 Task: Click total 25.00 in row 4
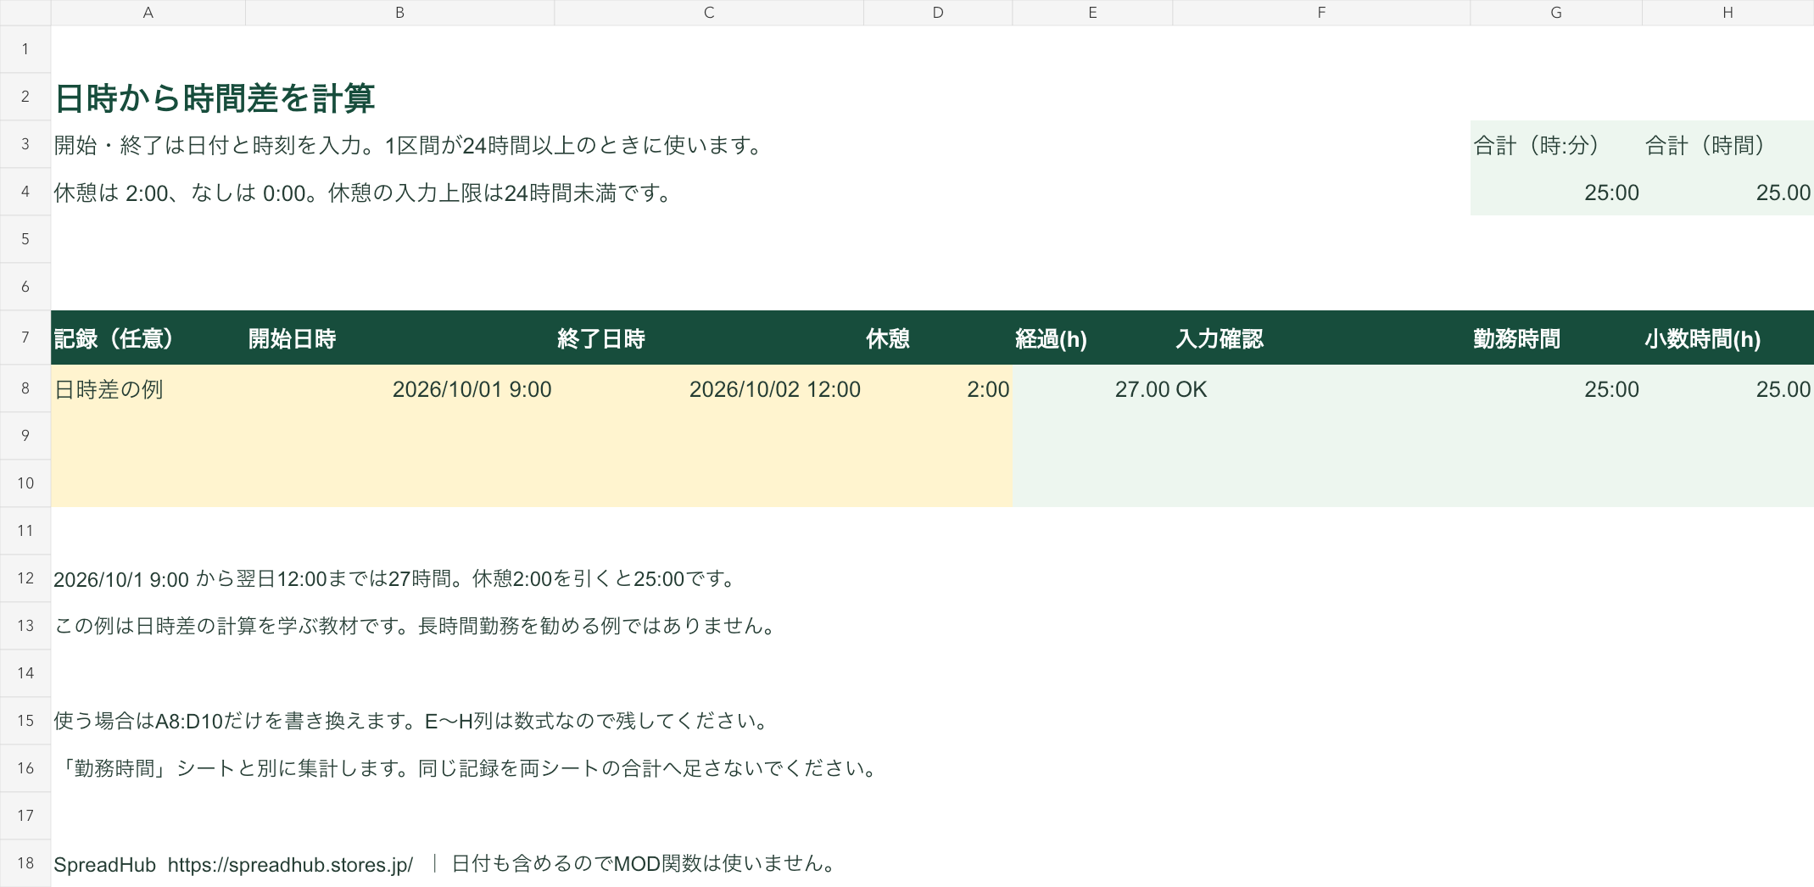1783,192
